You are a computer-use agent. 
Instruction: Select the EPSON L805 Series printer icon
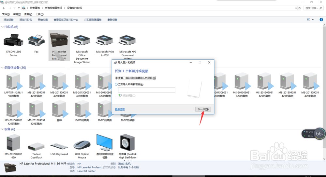click(13, 40)
